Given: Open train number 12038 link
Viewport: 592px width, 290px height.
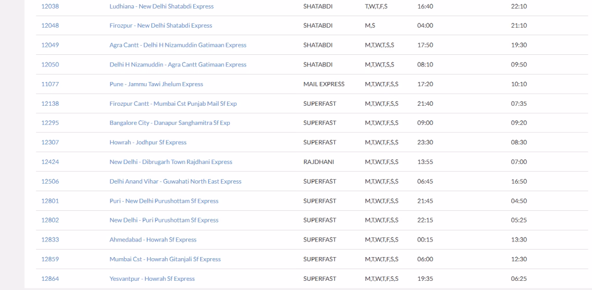Looking at the screenshot, I should click(50, 6).
